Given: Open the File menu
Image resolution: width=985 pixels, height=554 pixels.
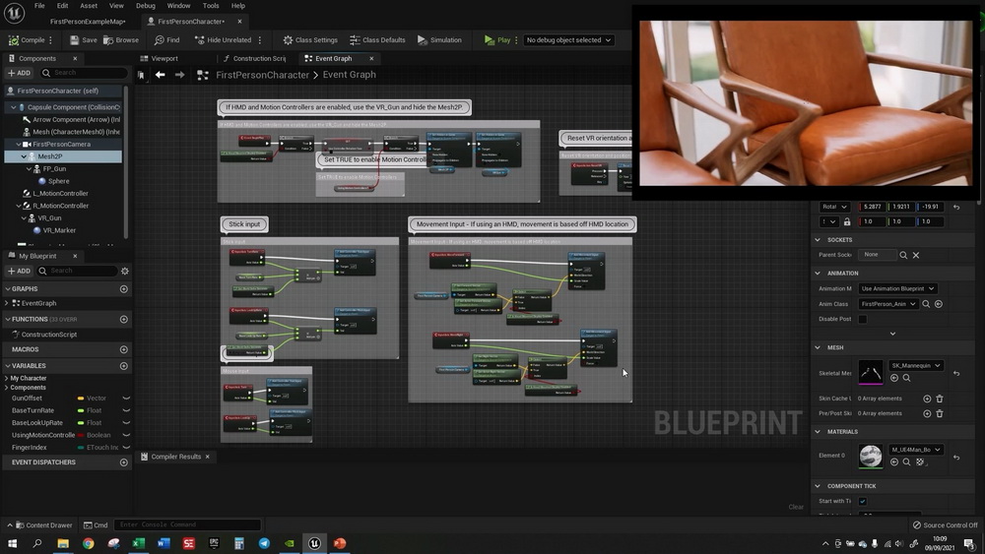Looking at the screenshot, I should coord(39,6).
